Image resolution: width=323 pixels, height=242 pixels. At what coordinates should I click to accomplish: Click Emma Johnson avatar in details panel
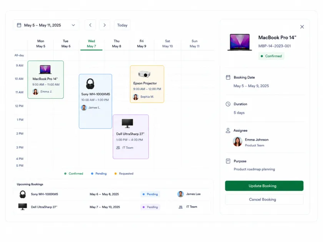click(238, 142)
